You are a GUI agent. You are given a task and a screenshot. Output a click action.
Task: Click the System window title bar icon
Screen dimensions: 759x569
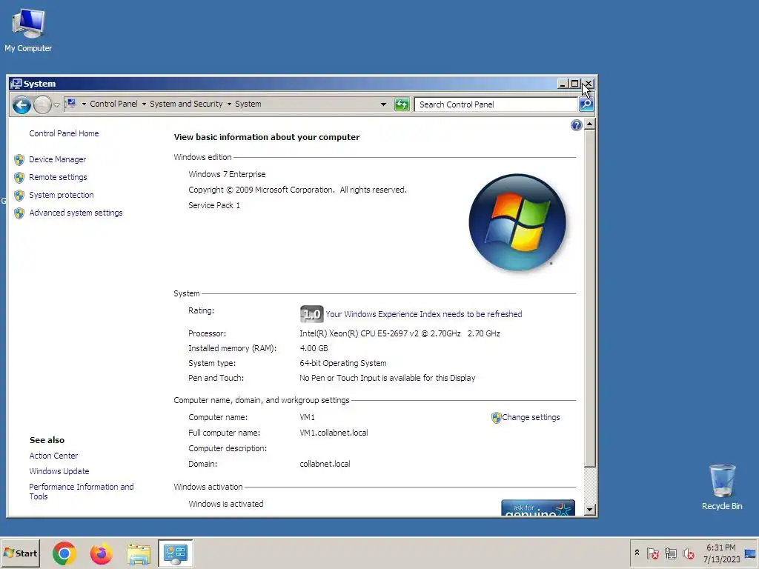point(16,84)
